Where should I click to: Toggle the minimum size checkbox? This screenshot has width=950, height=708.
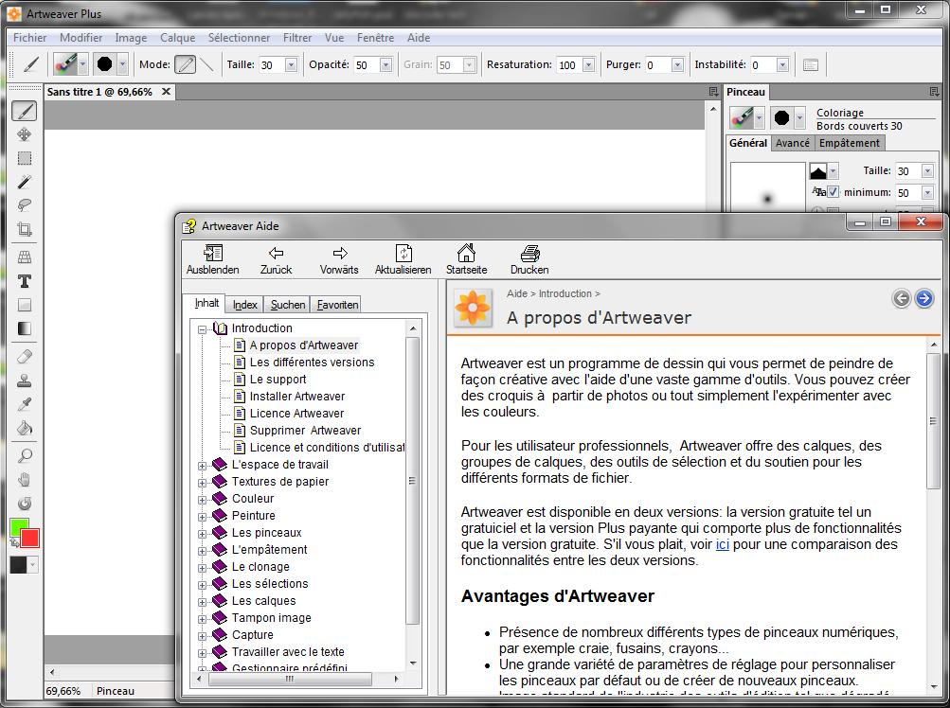(833, 193)
